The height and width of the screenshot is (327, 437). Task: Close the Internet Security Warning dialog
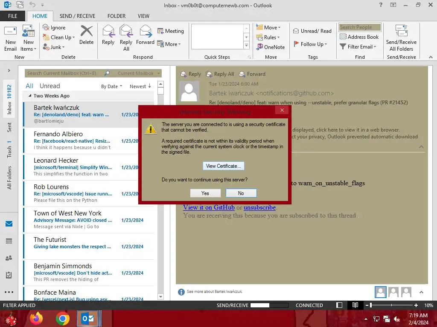[282, 110]
